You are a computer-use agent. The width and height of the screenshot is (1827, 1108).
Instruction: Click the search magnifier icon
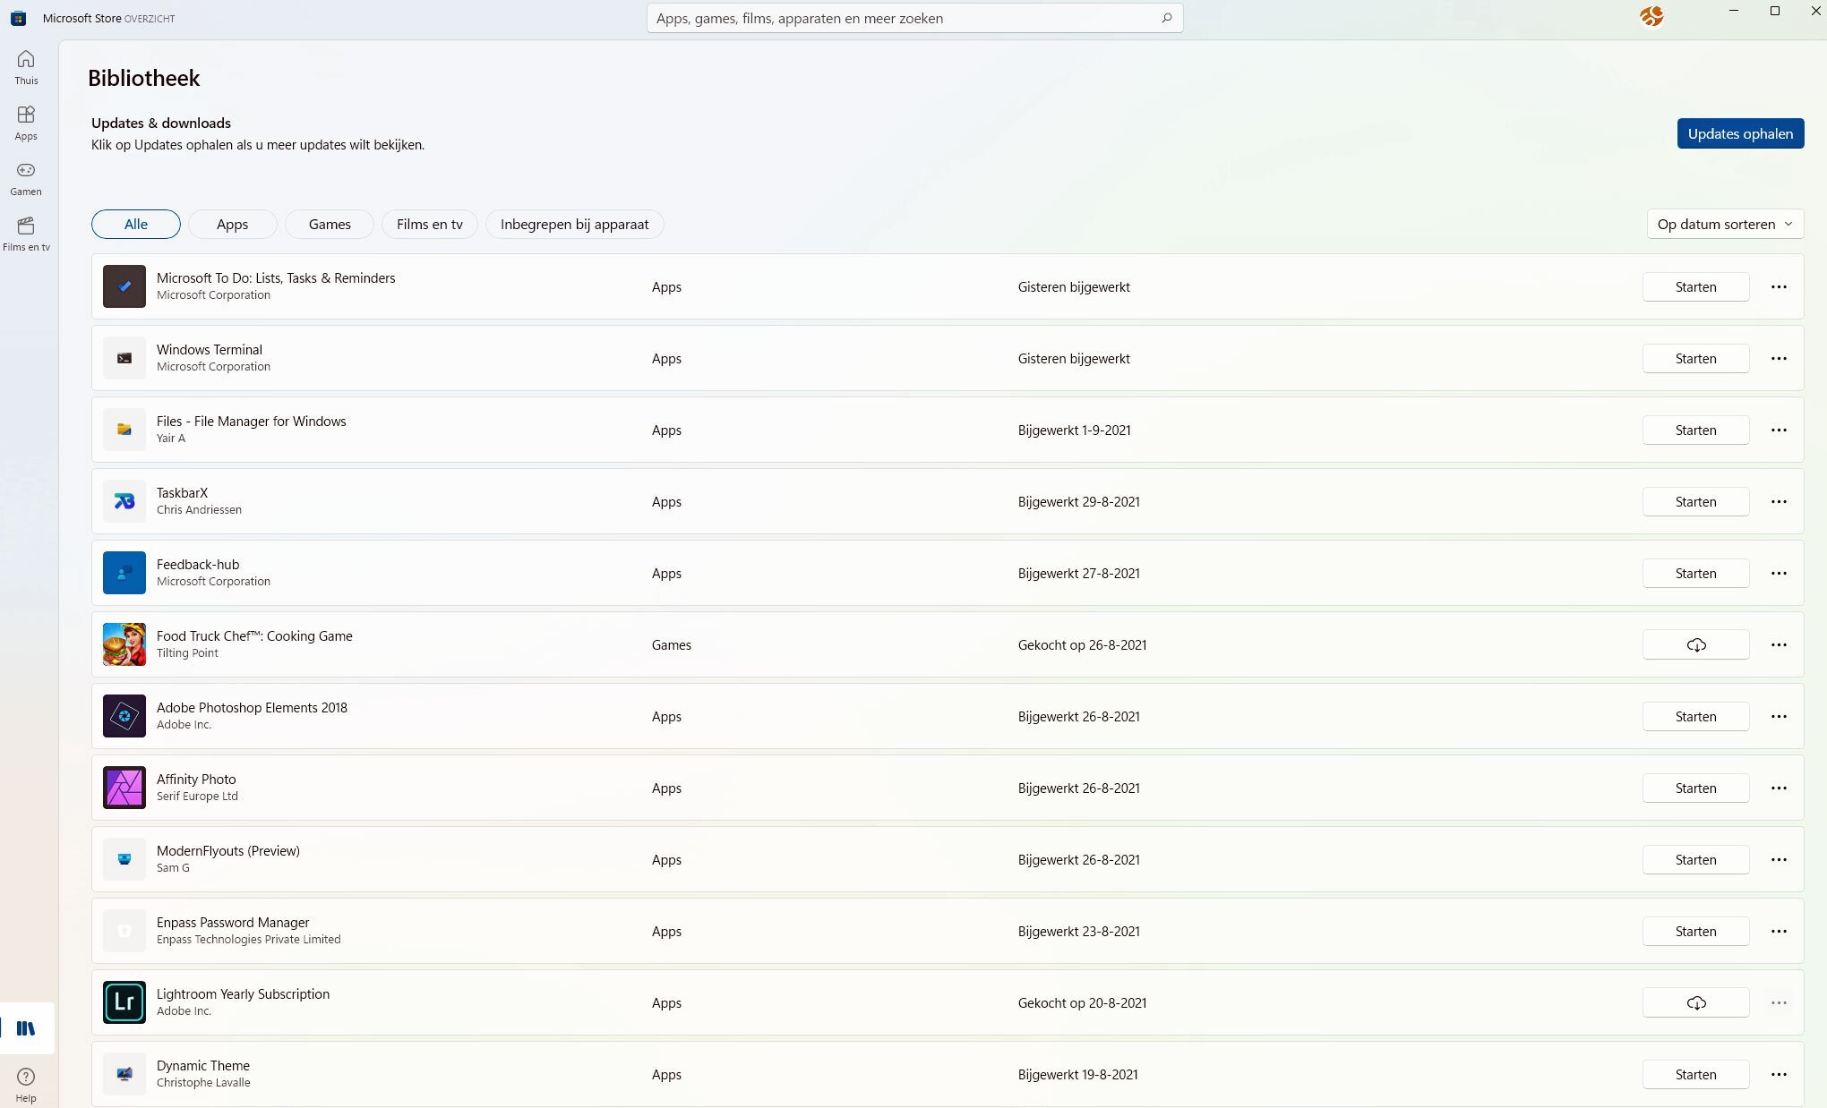[1166, 18]
